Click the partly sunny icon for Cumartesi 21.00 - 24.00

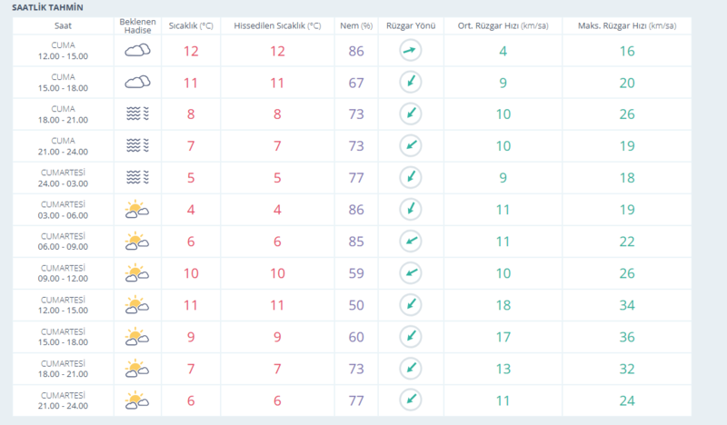tap(137, 399)
